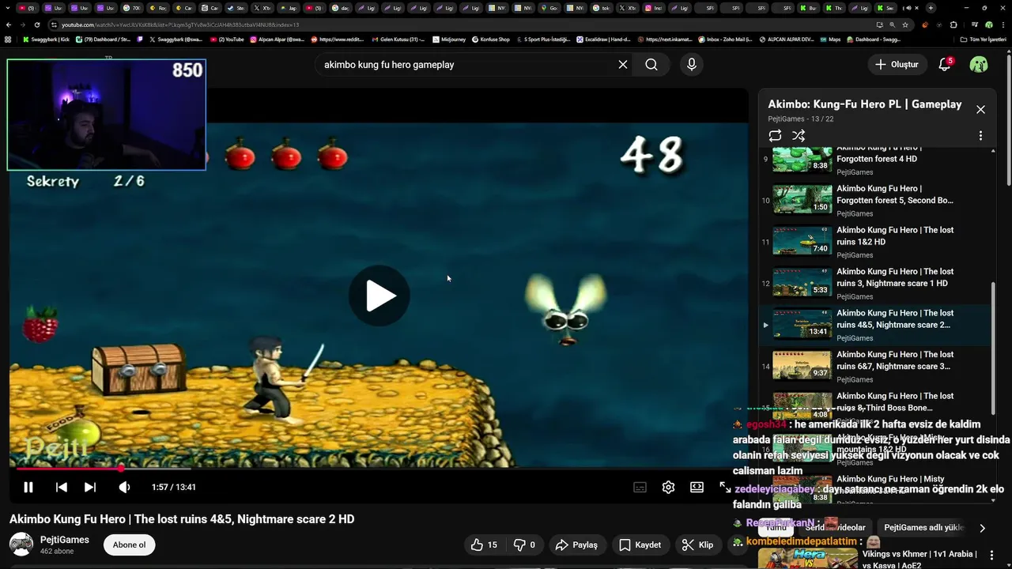The width and height of the screenshot is (1012, 569).
Task: Open Forgotten forest 5, Second Boss video
Action: coord(874,201)
